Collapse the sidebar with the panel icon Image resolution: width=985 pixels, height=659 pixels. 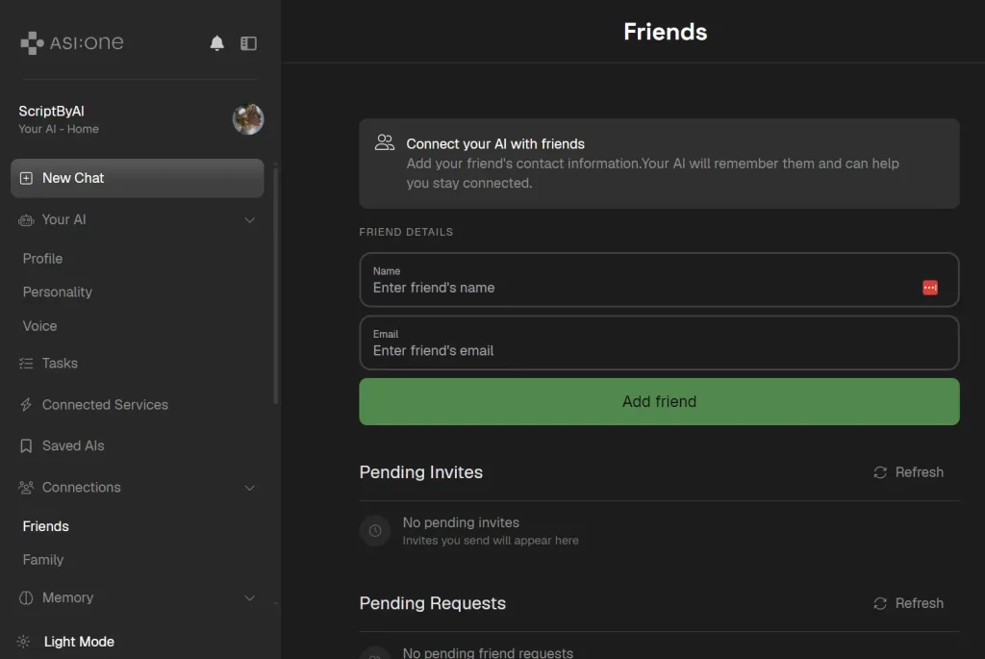coord(248,43)
